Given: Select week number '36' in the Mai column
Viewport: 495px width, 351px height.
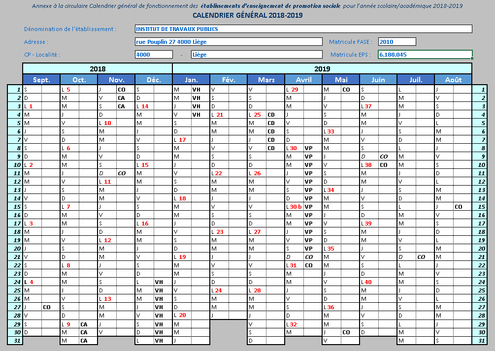Looking at the screenshot, I should 331,307.
